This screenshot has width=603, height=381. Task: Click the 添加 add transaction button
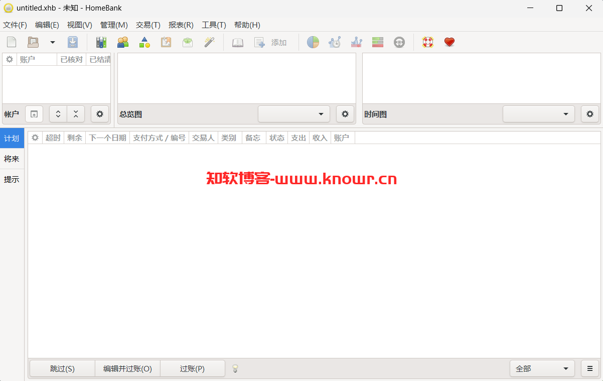click(271, 43)
